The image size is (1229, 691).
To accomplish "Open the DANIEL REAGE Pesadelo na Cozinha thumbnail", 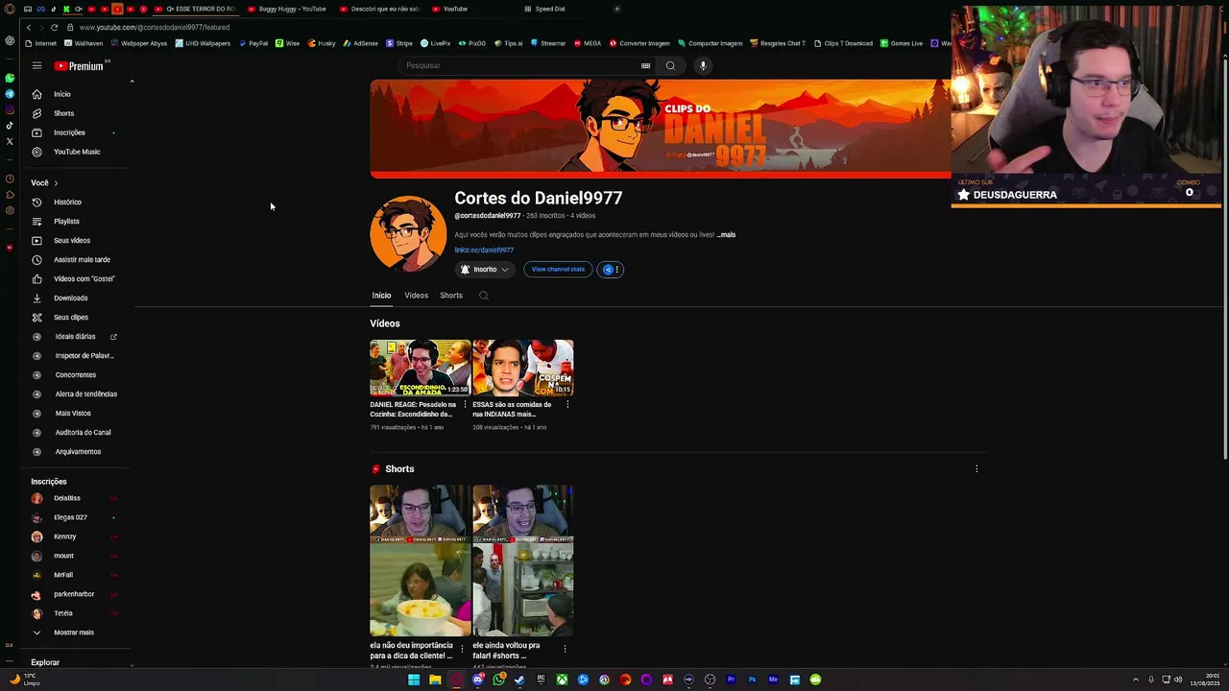I will (x=421, y=368).
